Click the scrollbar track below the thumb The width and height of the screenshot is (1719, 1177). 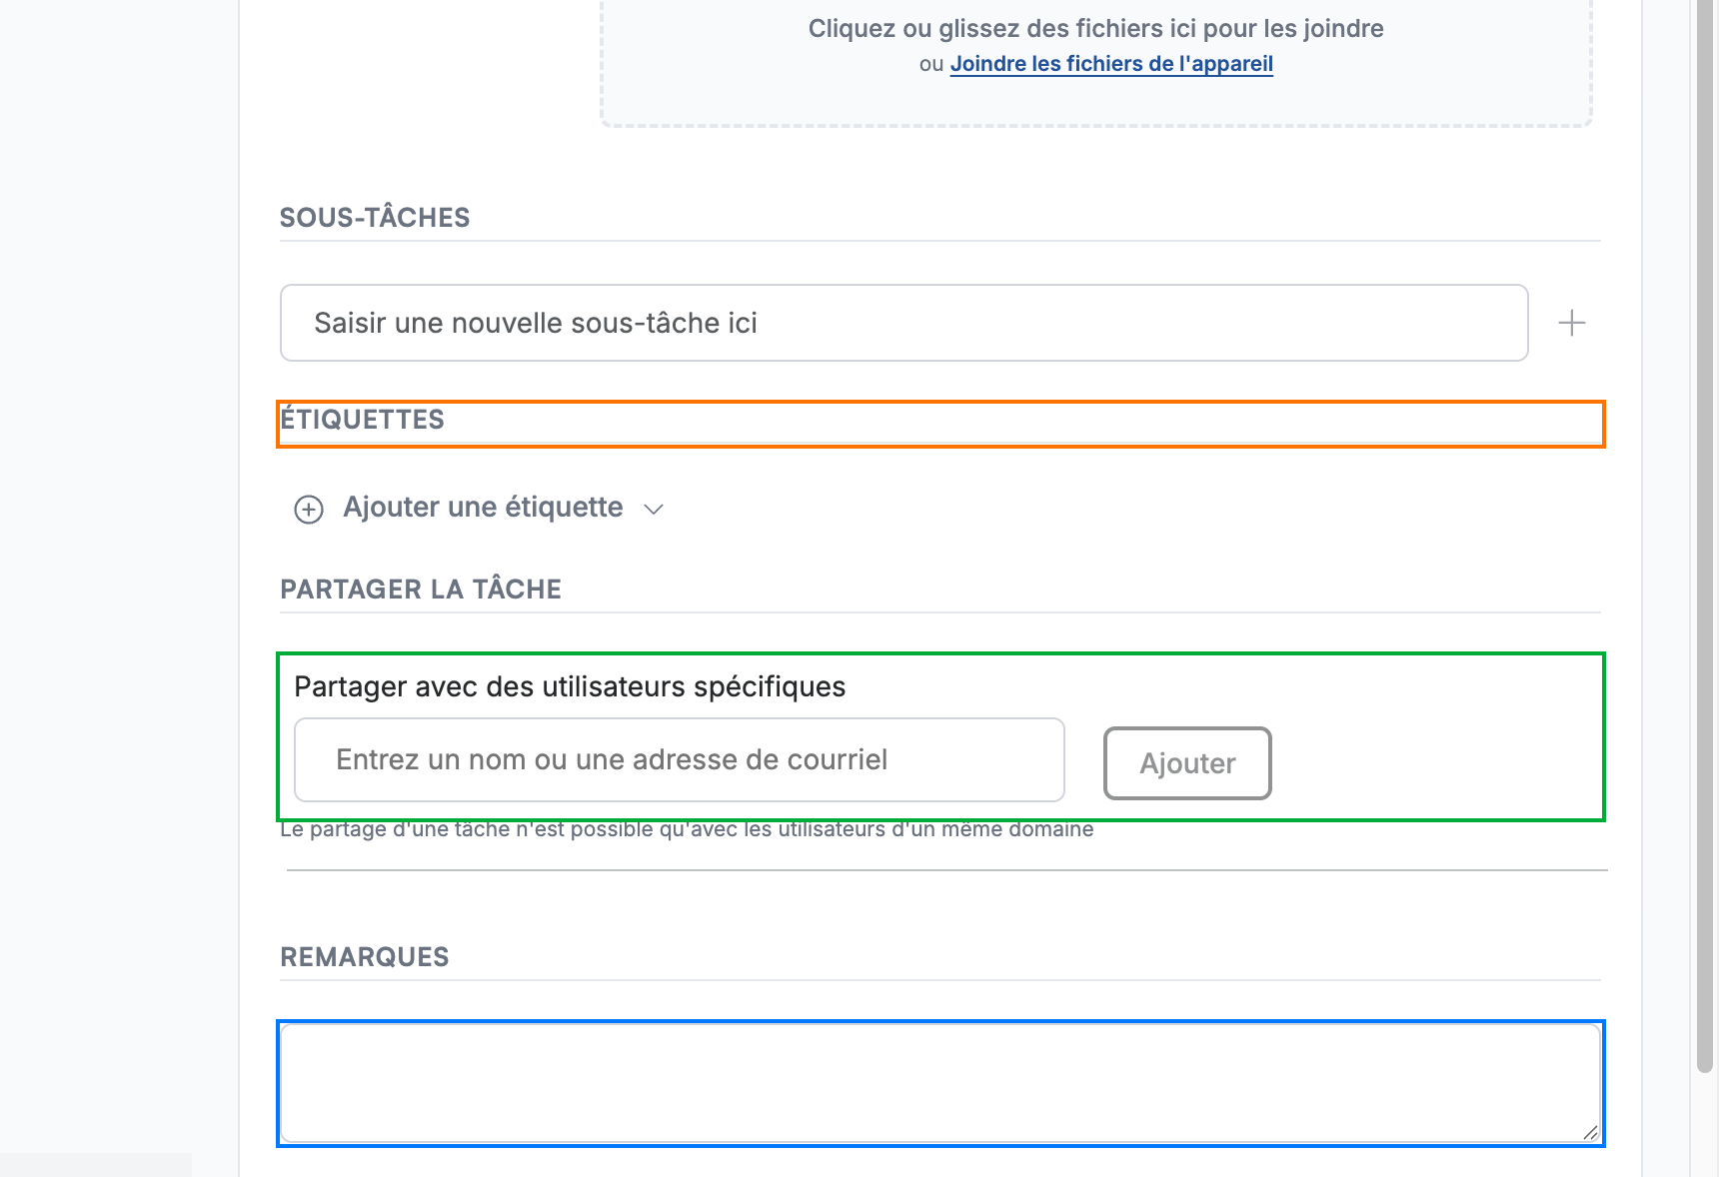click(1705, 1124)
